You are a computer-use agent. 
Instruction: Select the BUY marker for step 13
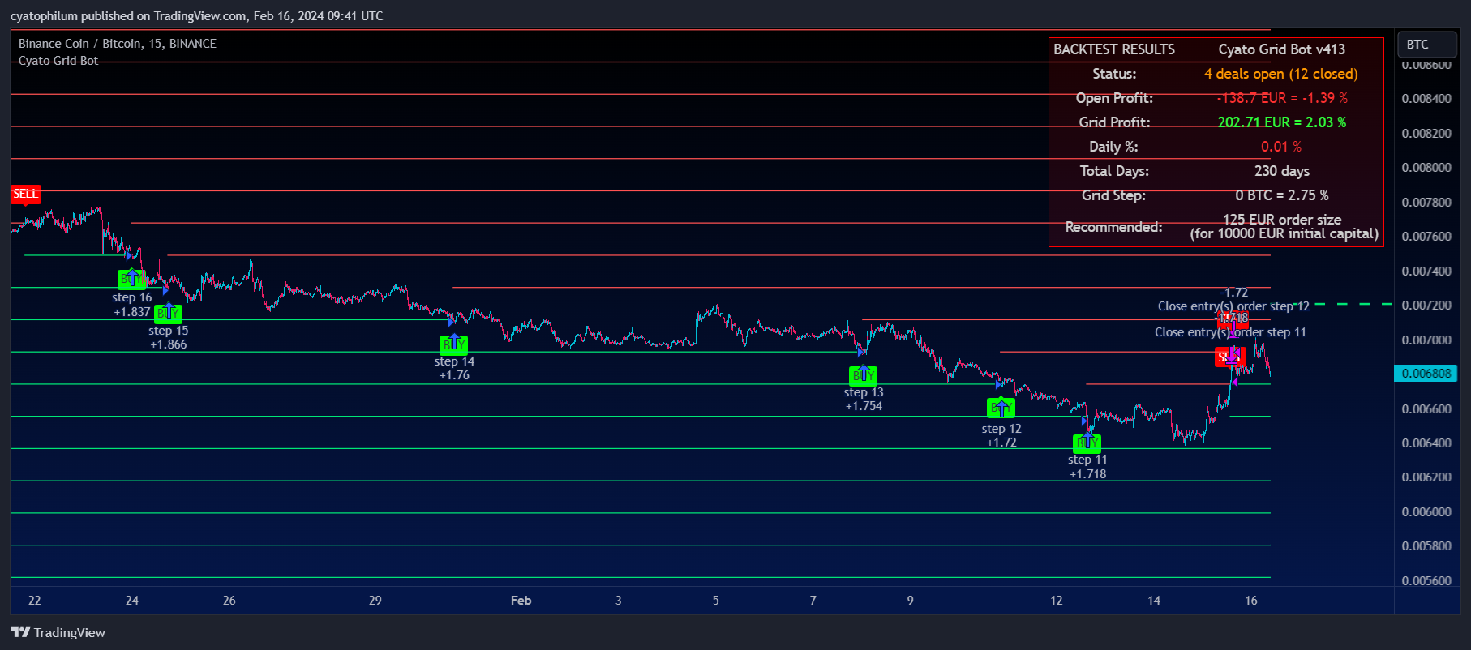pos(864,376)
